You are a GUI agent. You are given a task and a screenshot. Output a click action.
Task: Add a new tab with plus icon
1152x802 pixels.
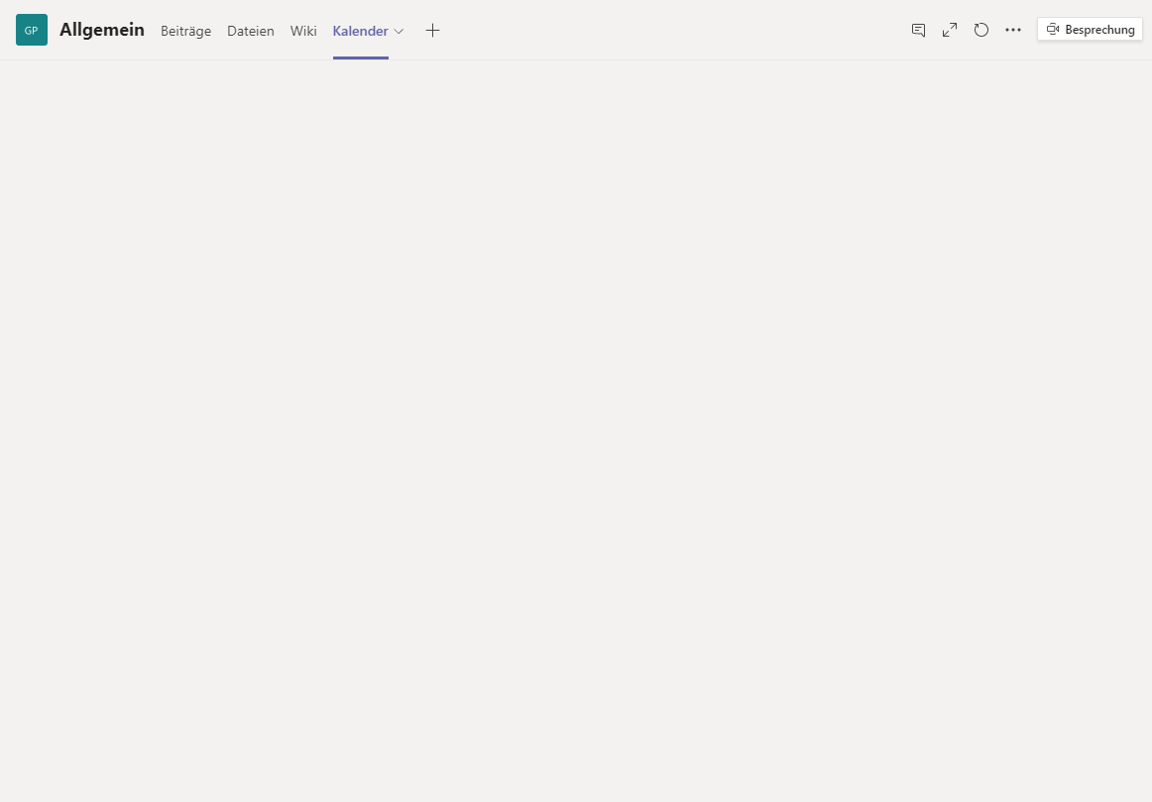point(432,31)
